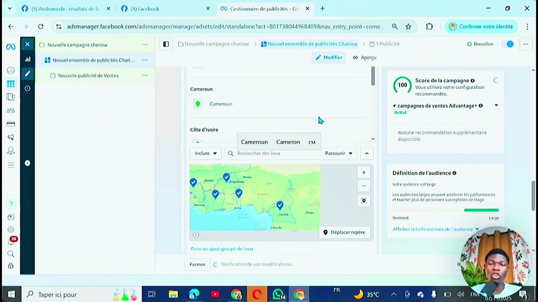Click the search magnifier in left sidebar
This screenshot has width=538, height=302.
pyautogui.click(x=11, y=254)
